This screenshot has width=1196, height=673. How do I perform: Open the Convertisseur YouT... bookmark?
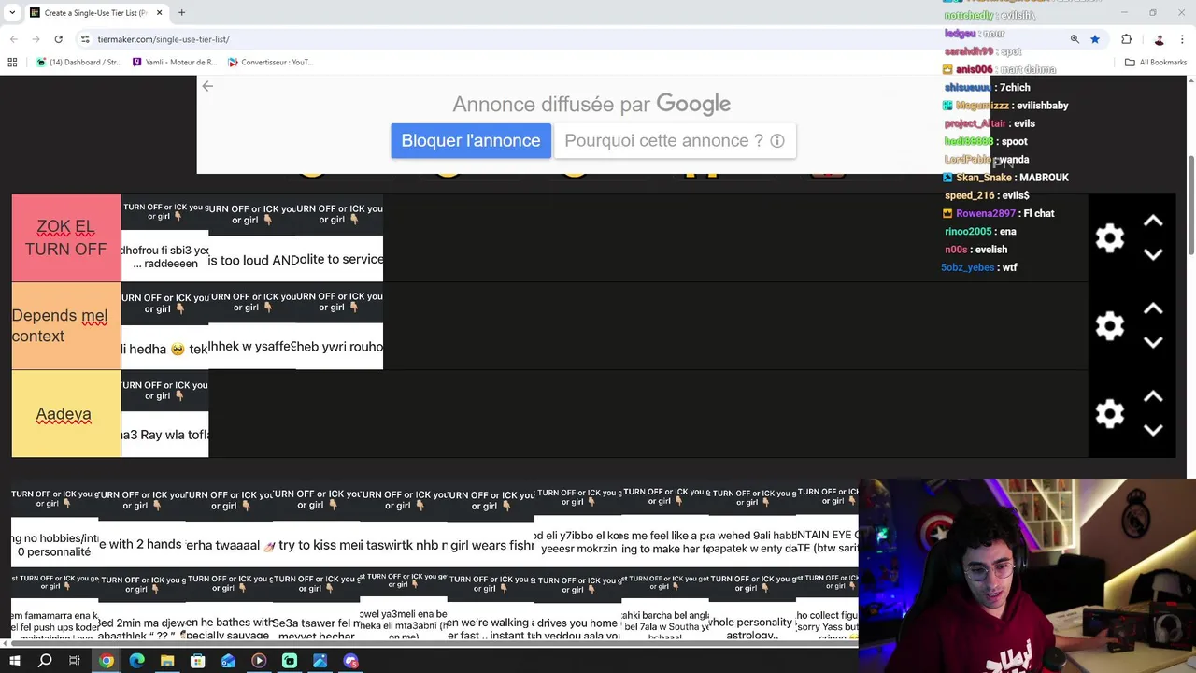pyautogui.click(x=269, y=63)
